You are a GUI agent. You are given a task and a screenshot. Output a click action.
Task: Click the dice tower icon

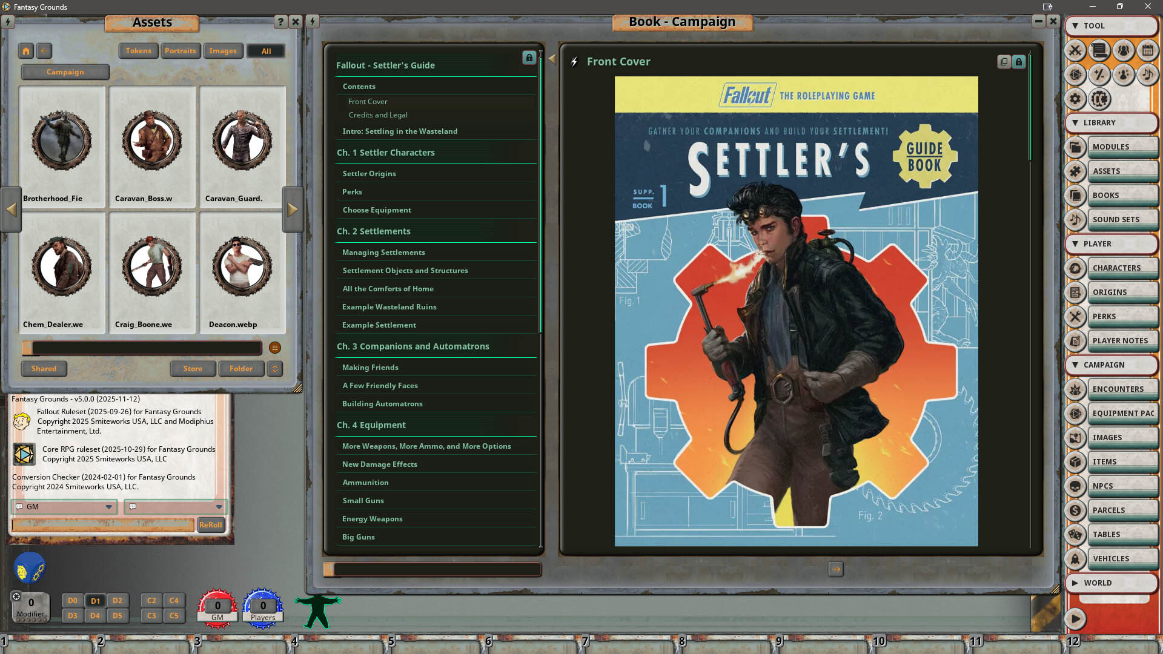(1075, 75)
